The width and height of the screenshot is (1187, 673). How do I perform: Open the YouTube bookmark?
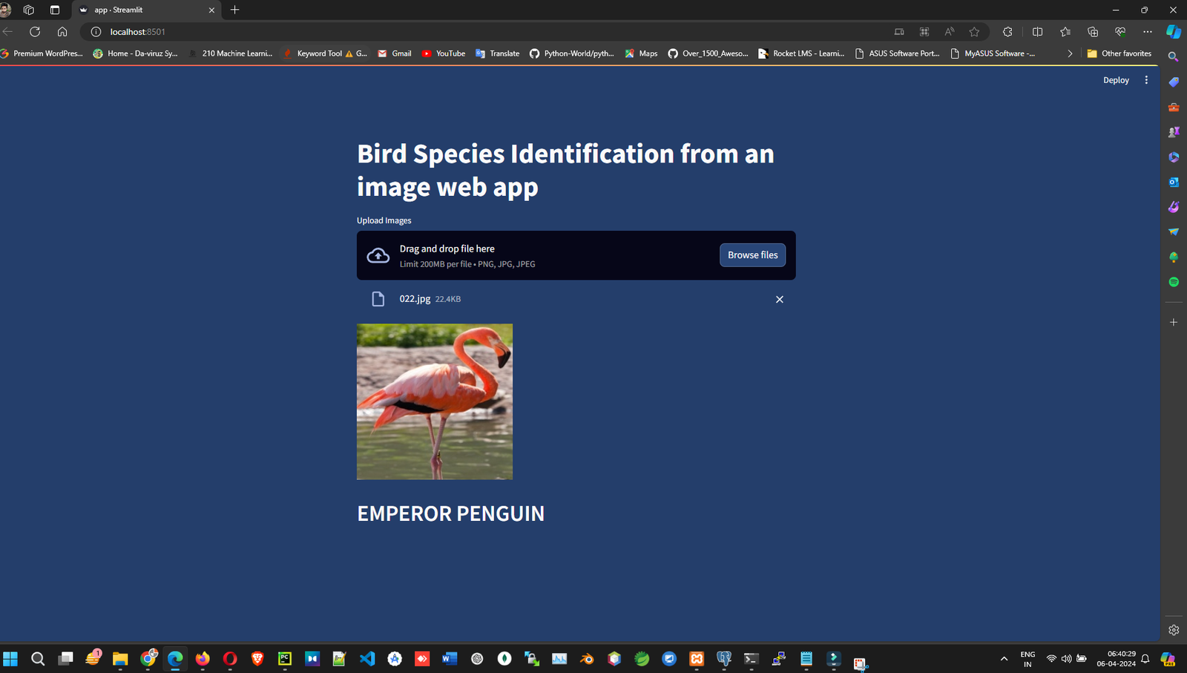tap(444, 53)
